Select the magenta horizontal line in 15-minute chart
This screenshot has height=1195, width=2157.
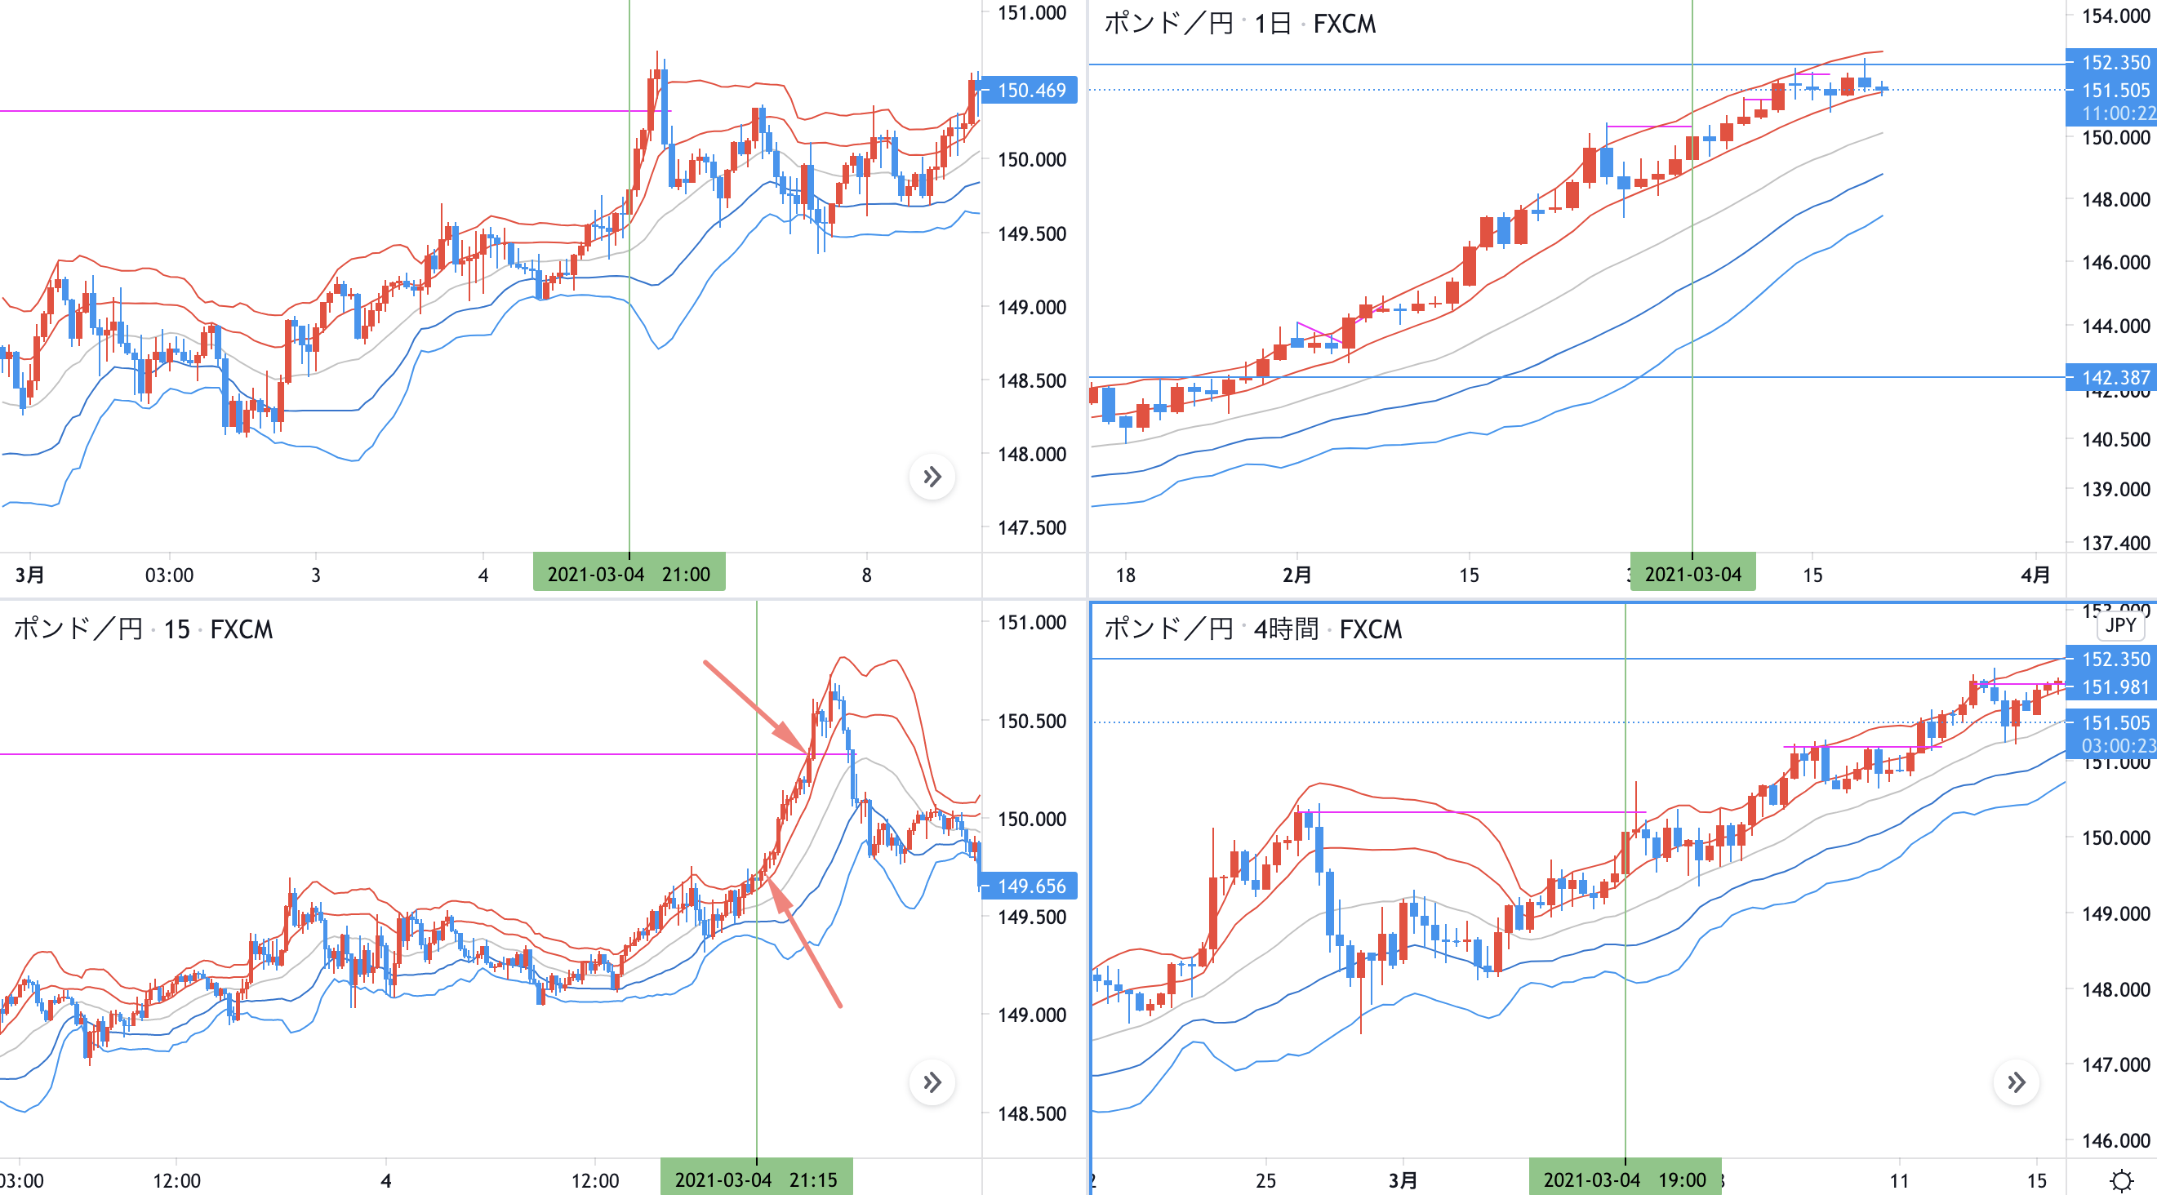pyautogui.click(x=335, y=754)
